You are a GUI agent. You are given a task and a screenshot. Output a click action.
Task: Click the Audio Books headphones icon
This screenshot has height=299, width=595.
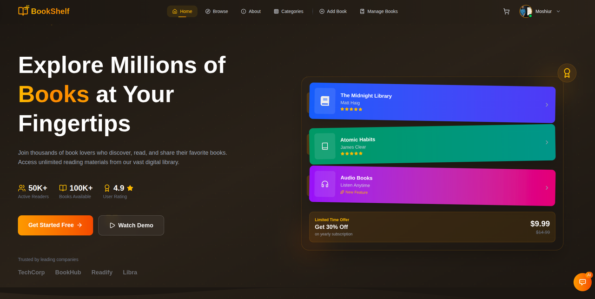[x=324, y=184]
